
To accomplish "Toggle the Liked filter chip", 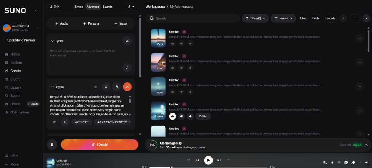I will pyautogui.click(x=303, y=18).
